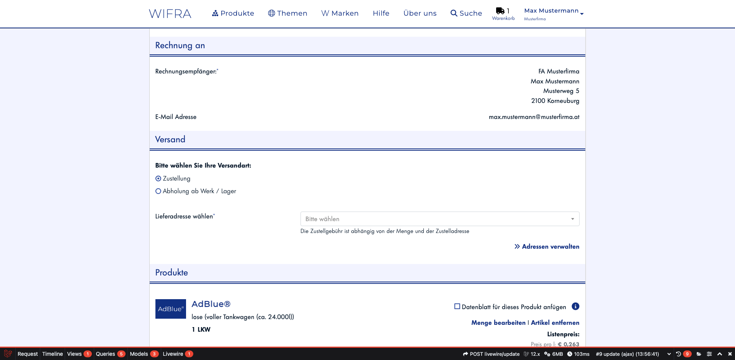This screenshot has height=360, width=735.
Task: Click the Artikel entfernen link
Action: point(555,323)
